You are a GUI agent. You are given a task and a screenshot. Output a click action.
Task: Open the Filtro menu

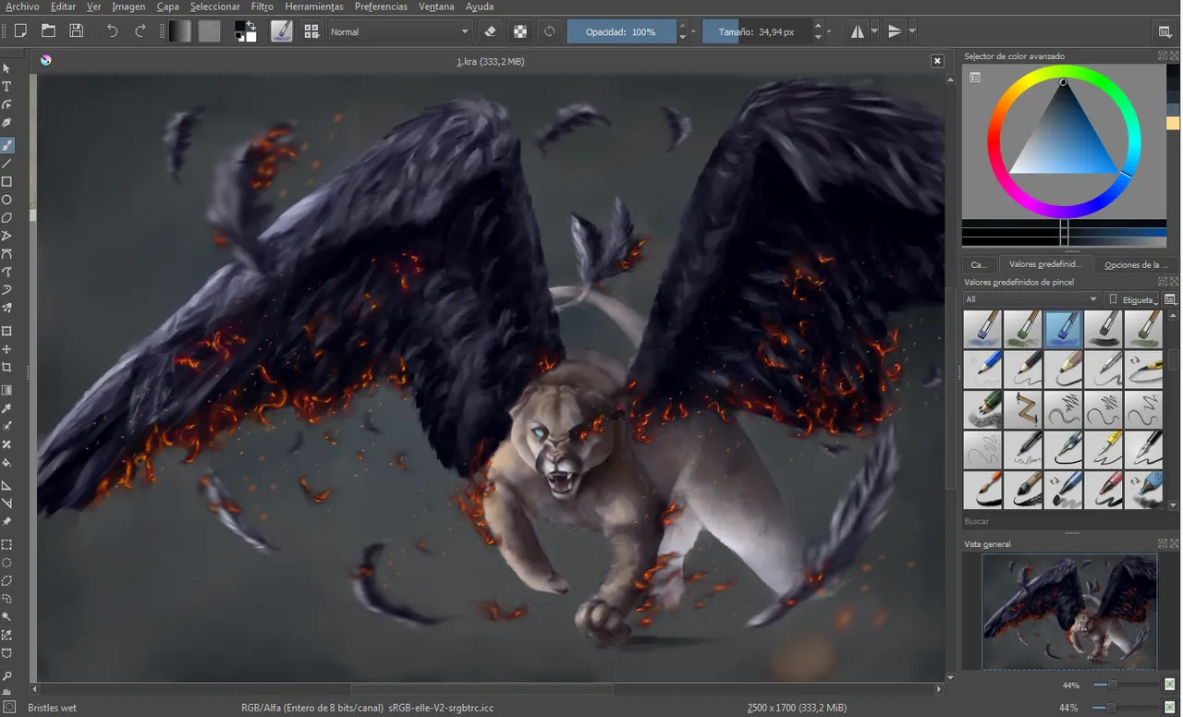(262, 6)
